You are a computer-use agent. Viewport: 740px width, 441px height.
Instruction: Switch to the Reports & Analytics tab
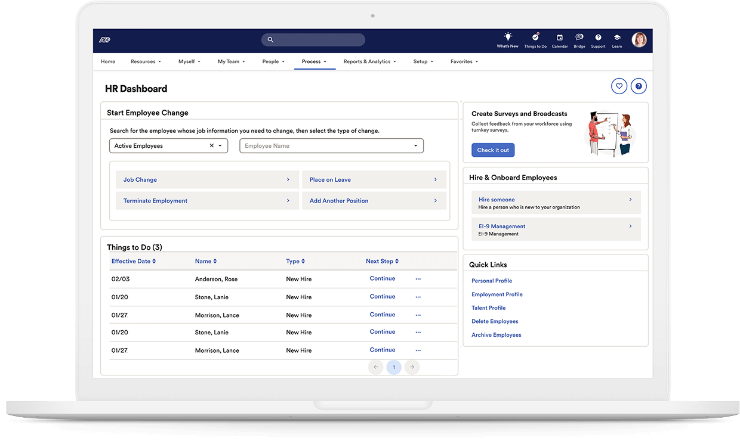pyautogui.click(x=369, y=61)
